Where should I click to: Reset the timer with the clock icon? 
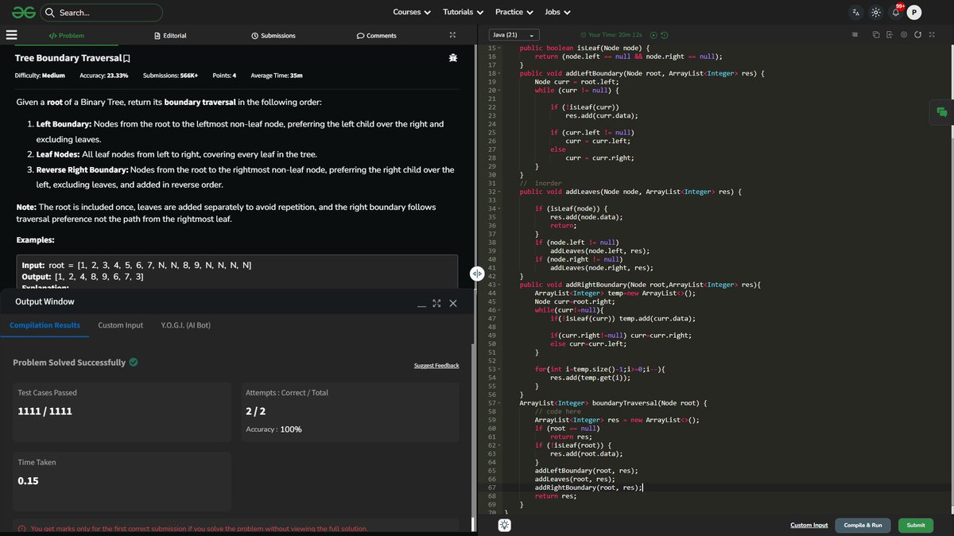pos(665,35)
